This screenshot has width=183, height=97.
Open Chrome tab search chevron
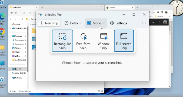tap(153, 6)
